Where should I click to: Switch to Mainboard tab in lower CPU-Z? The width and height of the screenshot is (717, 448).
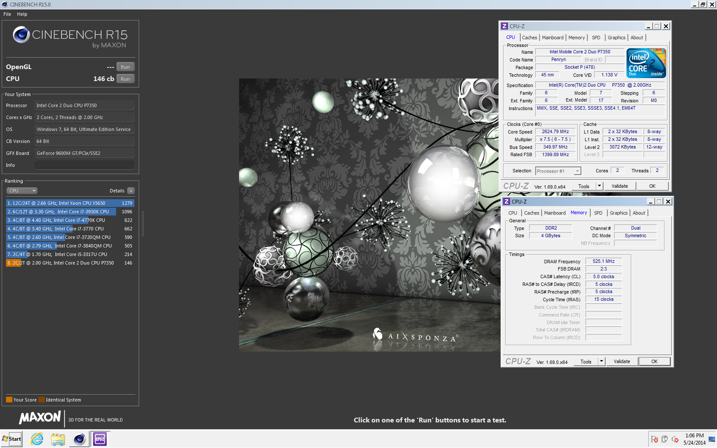coord(555,213)
